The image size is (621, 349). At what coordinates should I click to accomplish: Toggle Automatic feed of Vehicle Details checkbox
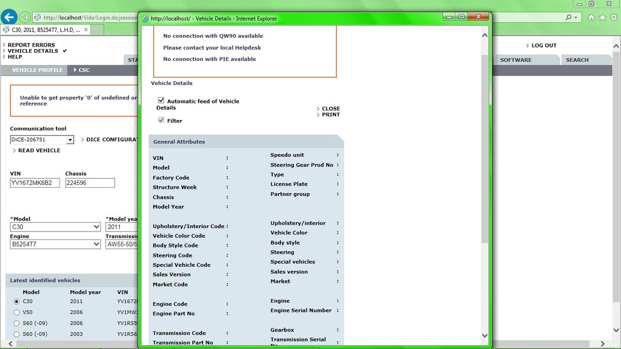161,101
